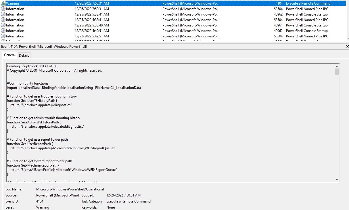Viewport: 349px width, 210px height.
Task: Click the warning triangle icon on the 4104 event row
Action: point(3,3)
